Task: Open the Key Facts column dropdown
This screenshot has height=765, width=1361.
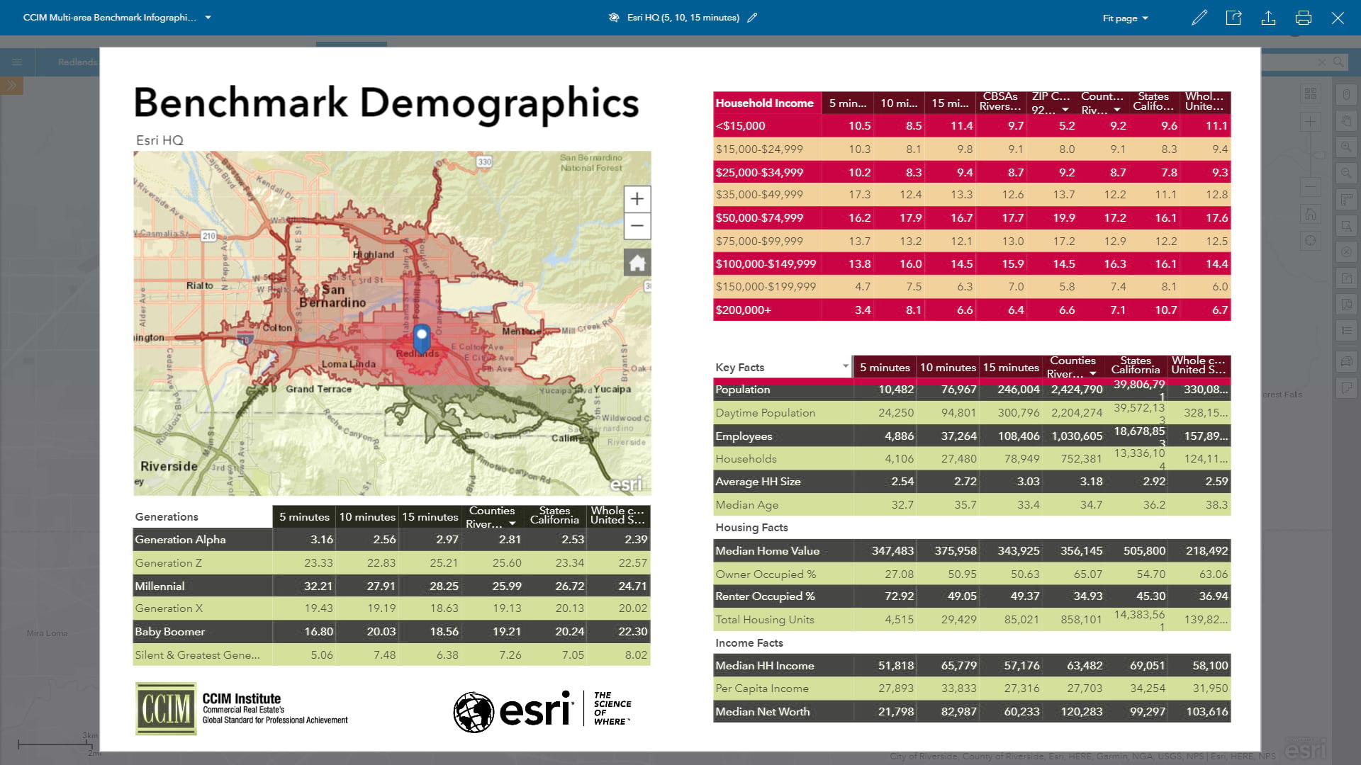Action: (844, 367)
